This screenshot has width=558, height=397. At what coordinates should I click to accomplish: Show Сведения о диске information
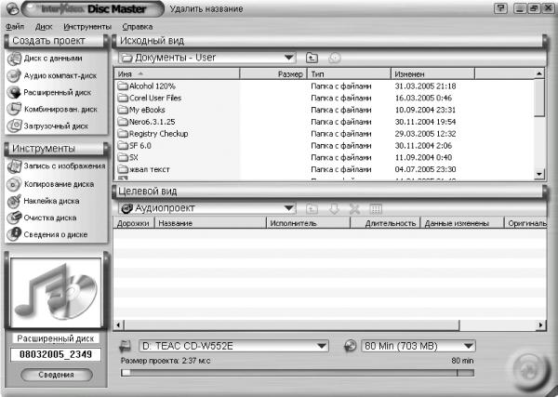[x=53, y=233]
